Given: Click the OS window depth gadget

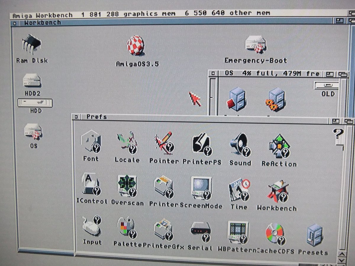Looking at the screenshot, I should 343,74.
